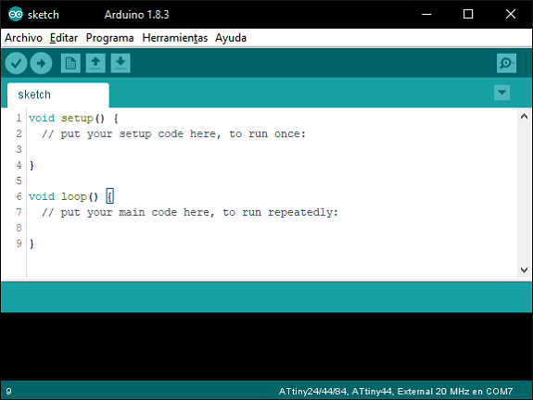Click the Arduino logo in title bar
Image resolution: width=533 pixels, height=400 pixels.
tap(16, 14)
